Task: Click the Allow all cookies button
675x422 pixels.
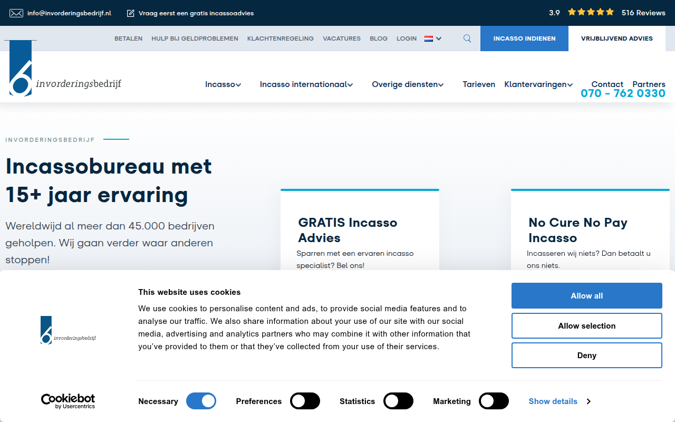Action: click(x=587, y=296)
